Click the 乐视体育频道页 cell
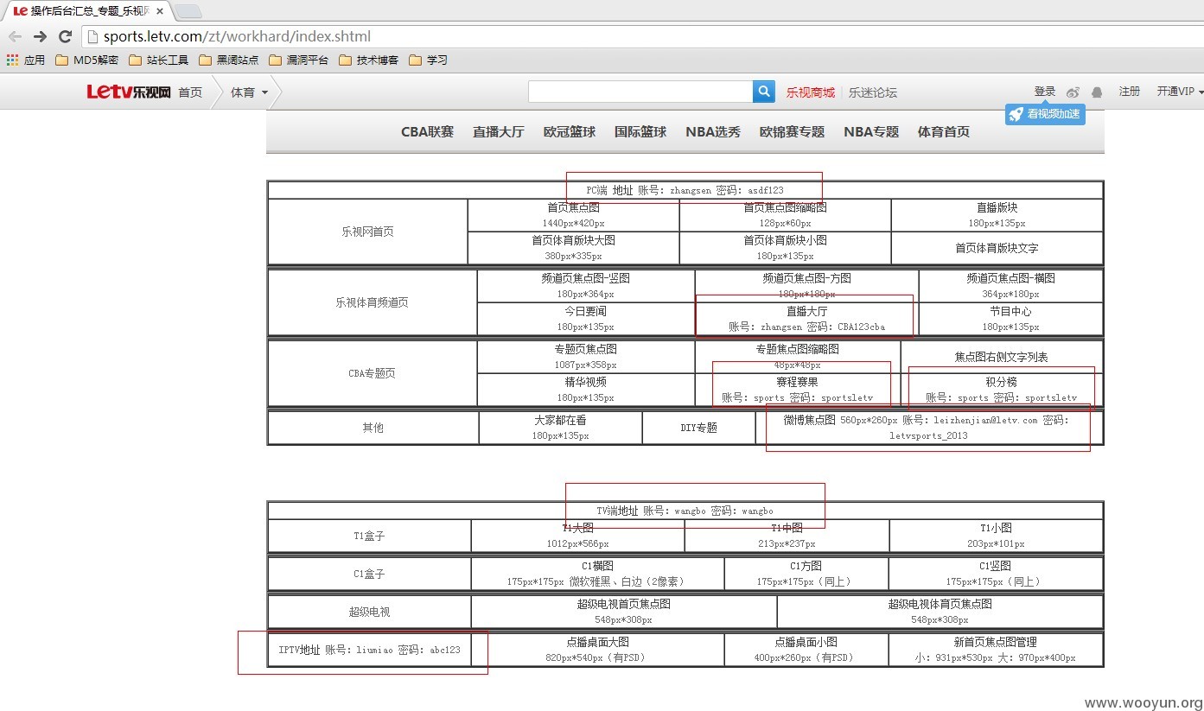The height and width of the screenshot is (711, 1204). pos(373,302)
